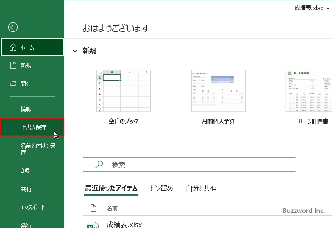The width and height of the screenshot is (332, 228).
Task: Open the エクスポート menu item
Action: click(x=33, y=207)
